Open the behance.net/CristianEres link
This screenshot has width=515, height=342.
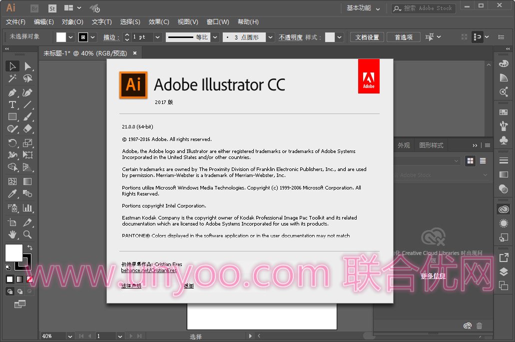click(149, 270)
